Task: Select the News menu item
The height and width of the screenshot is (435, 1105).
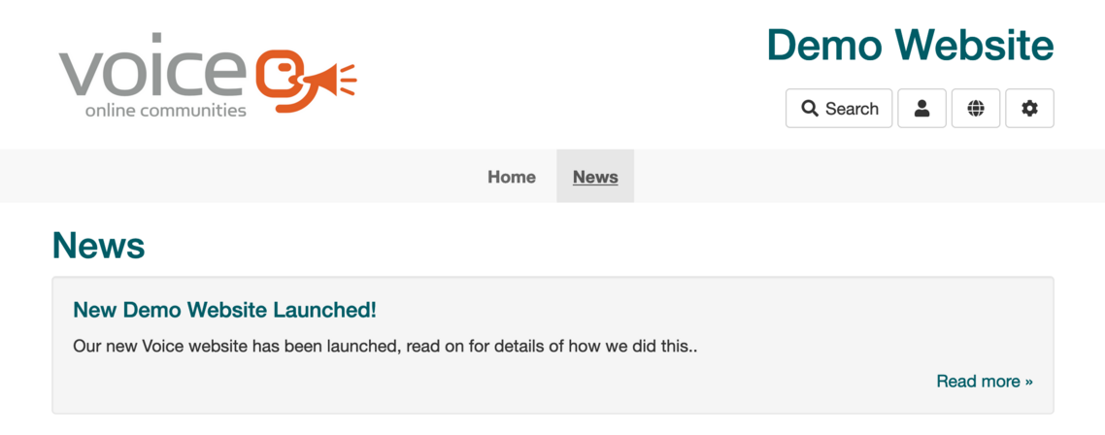Action: tap(595, 177)
